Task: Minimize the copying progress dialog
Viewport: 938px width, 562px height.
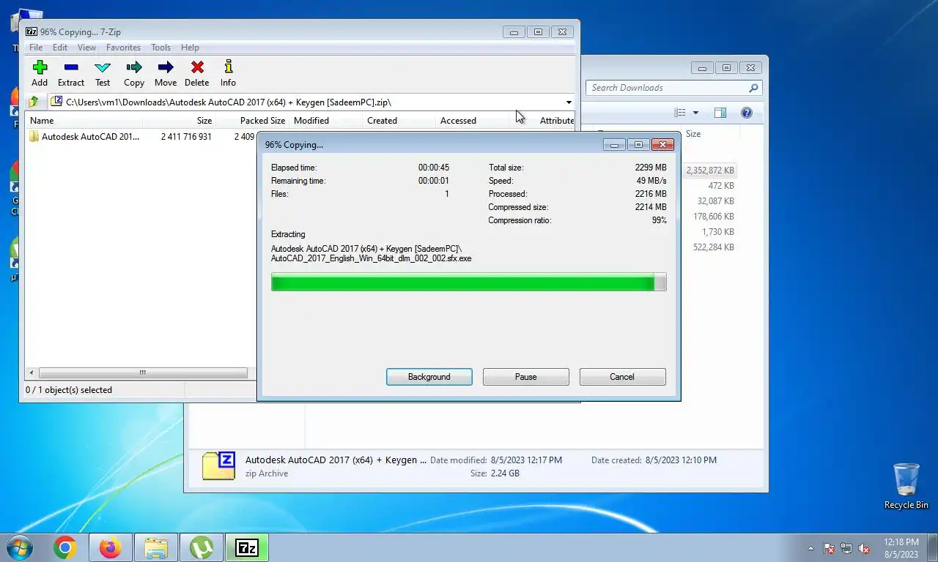Action: click(x=614, y=145)
